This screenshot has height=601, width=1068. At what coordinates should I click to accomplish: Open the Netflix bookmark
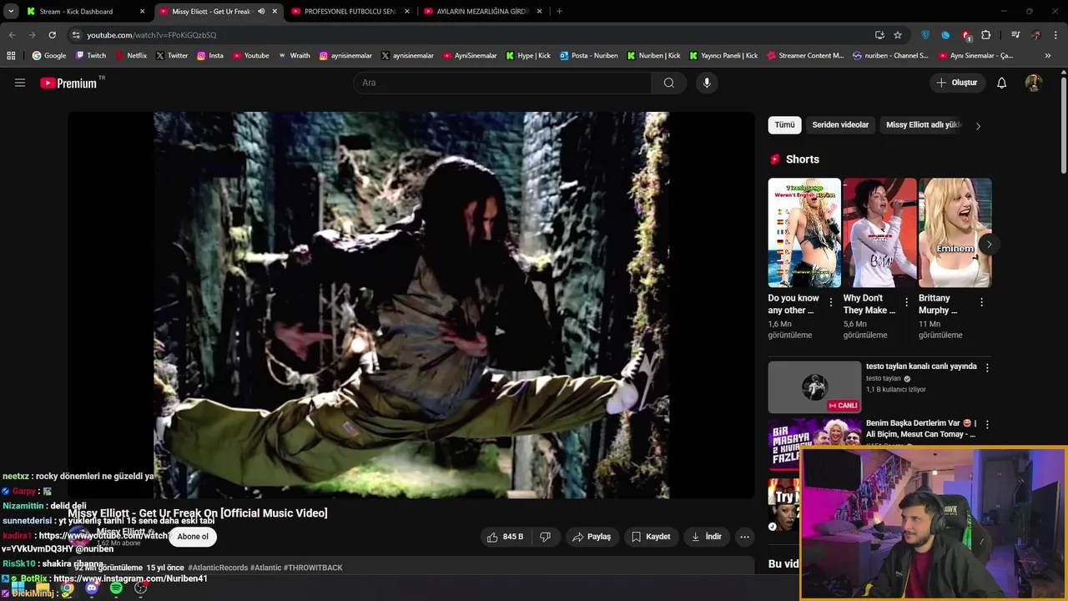tap(131, 56)
